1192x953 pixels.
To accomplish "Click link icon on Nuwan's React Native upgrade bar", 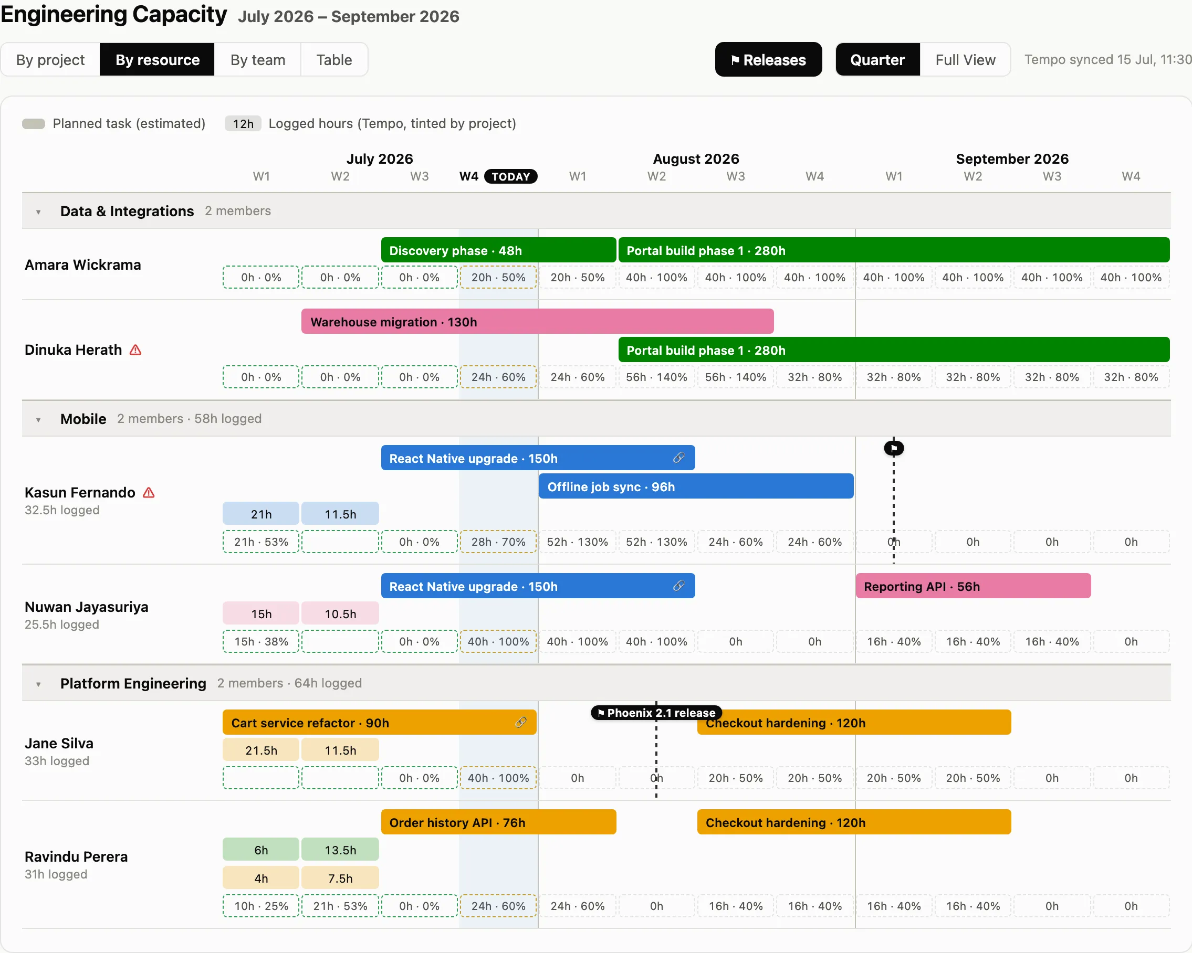I will point(678,586).
